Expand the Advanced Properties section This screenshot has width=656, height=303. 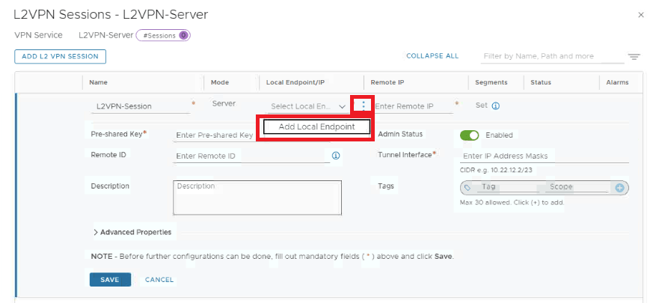132,232
